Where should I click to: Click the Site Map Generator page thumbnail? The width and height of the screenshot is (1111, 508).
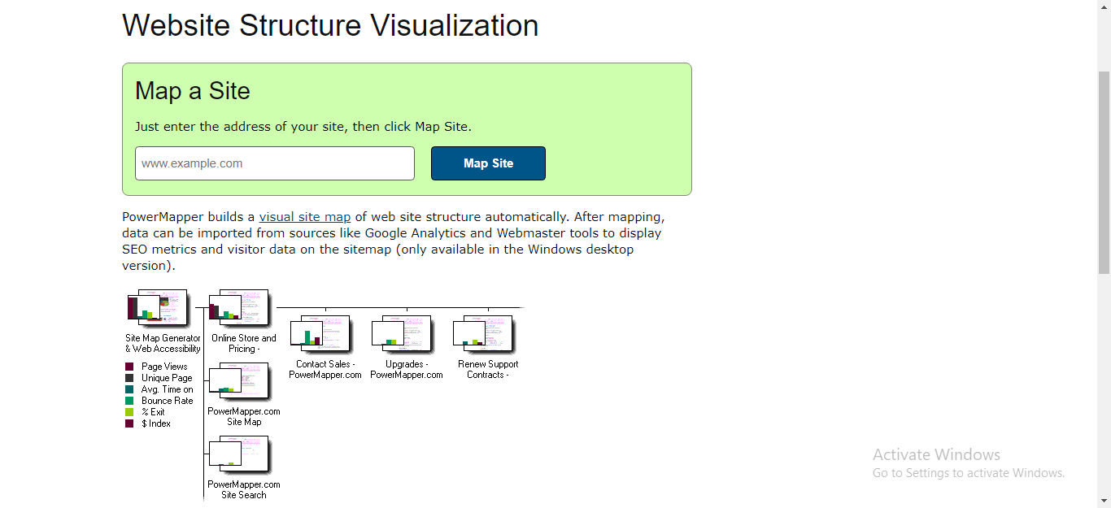(x=159, y=309)
